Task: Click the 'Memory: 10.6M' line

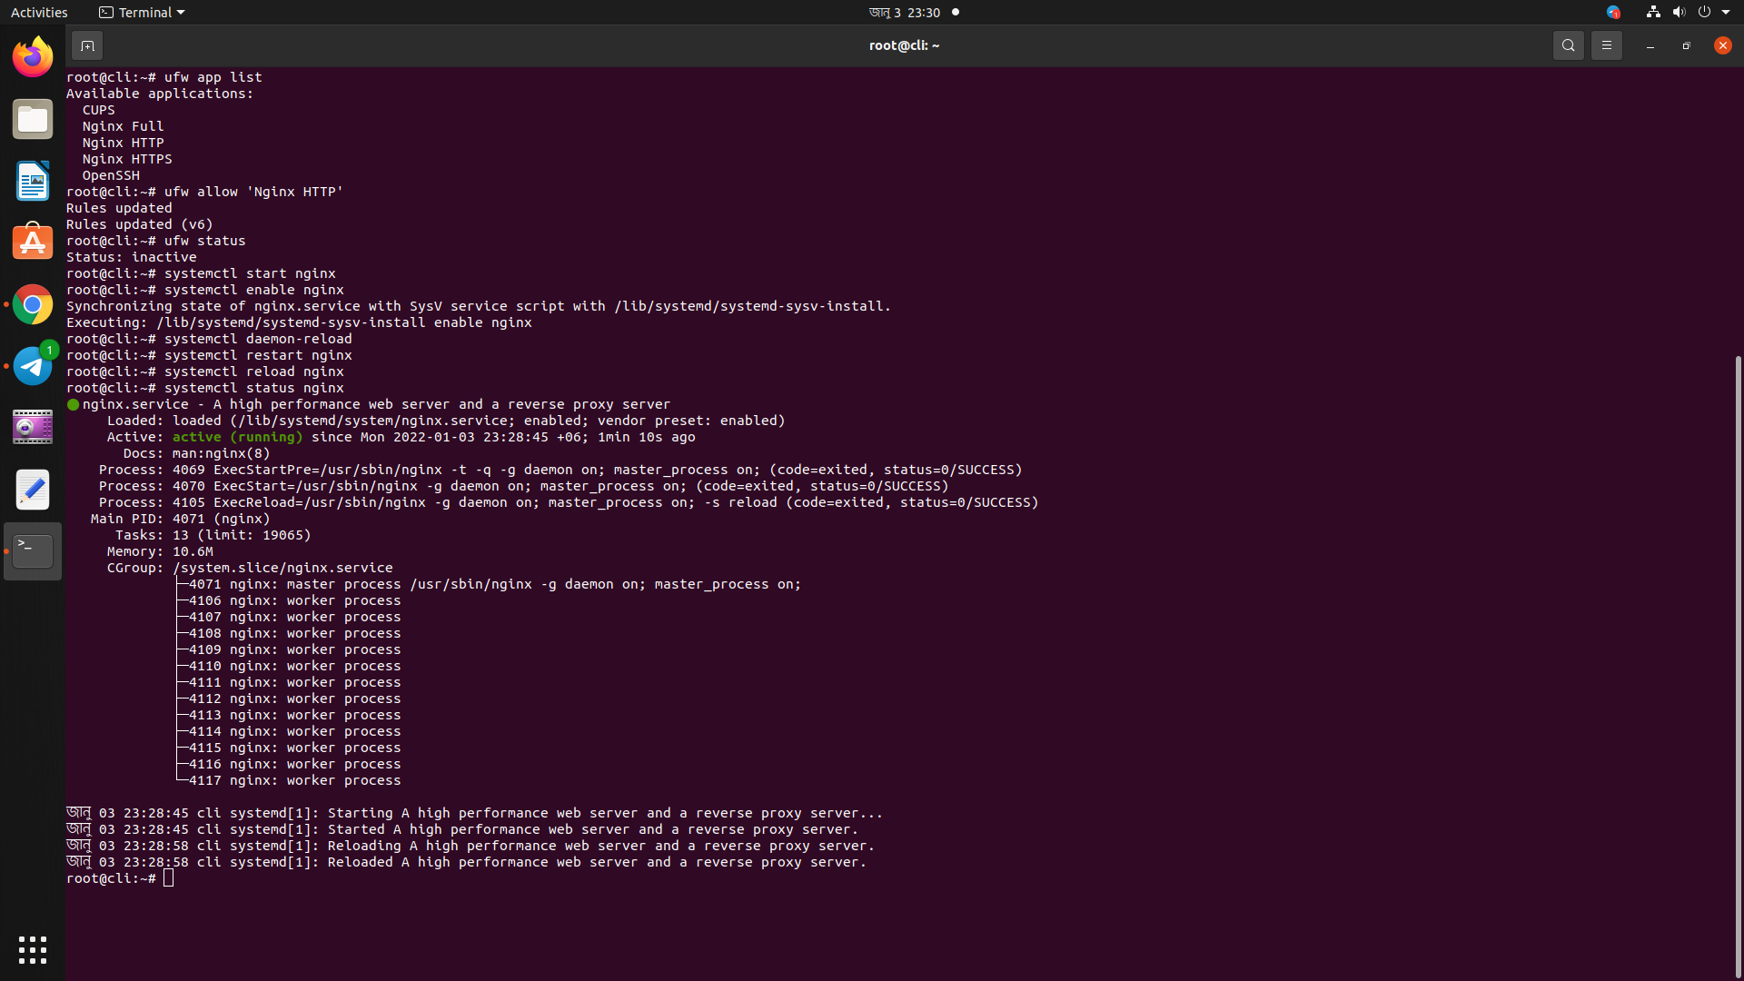Action: [161, 551]
